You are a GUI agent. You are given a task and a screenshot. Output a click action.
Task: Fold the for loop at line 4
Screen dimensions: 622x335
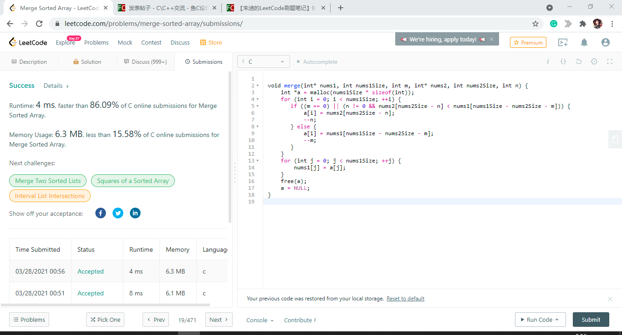tap(258, 99)
